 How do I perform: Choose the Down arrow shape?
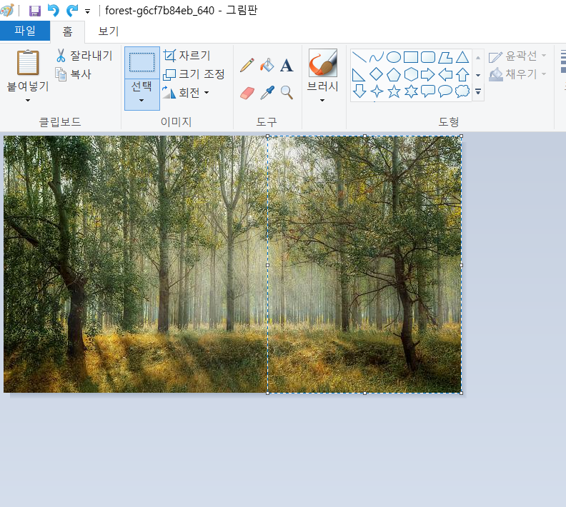359,91
